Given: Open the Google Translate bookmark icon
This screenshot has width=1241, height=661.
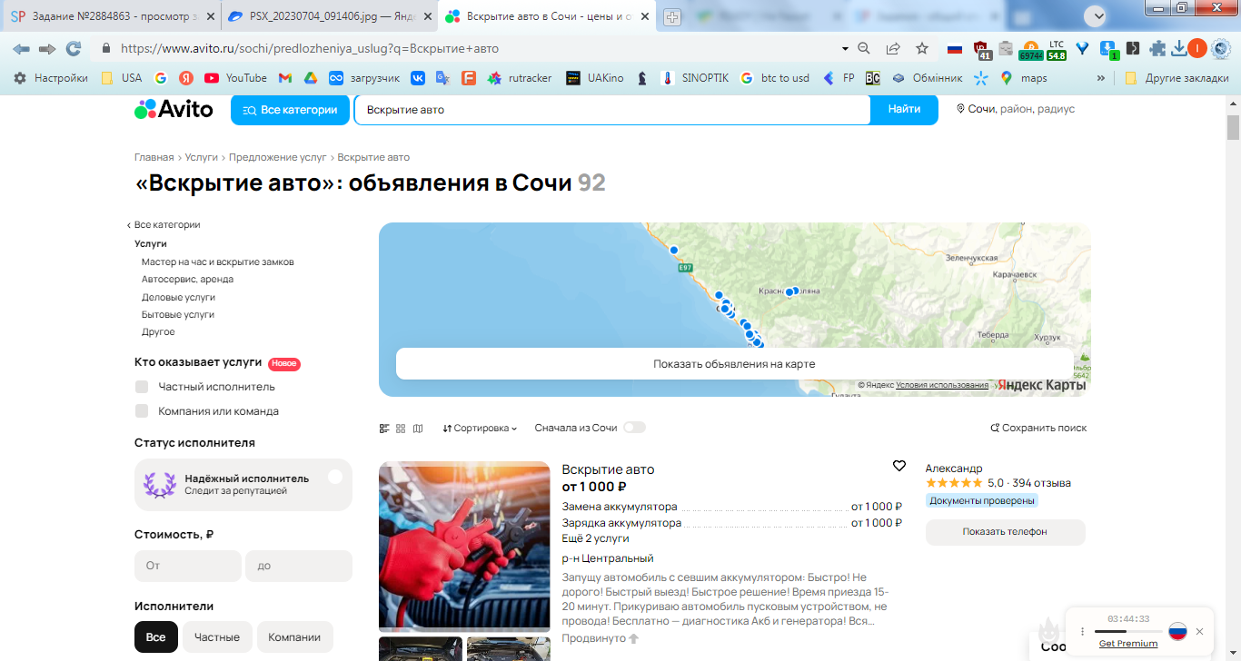Looking at the screenshot, I should pyautogui.click(x=442, y=78).
